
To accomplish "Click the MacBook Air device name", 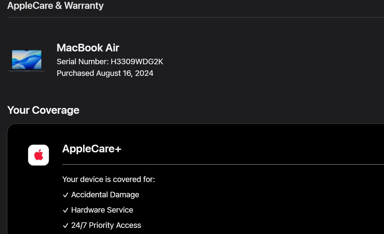I will point(88,48).
